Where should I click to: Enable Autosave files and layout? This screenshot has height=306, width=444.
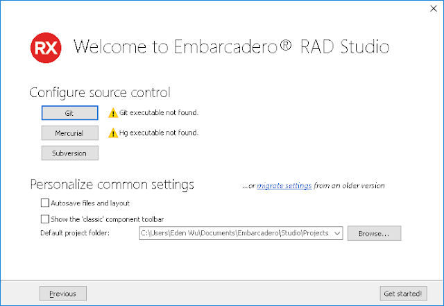[x=45, y=203]
